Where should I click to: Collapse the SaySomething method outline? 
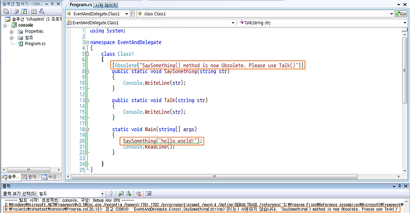click(x=87, y=71)
